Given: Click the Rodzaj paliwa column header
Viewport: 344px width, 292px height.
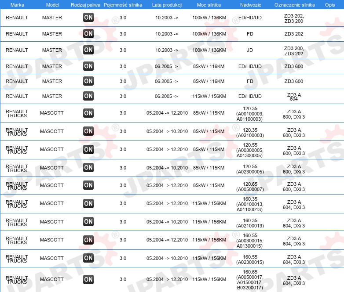Looking at the screenshot, I should point(85,5).
